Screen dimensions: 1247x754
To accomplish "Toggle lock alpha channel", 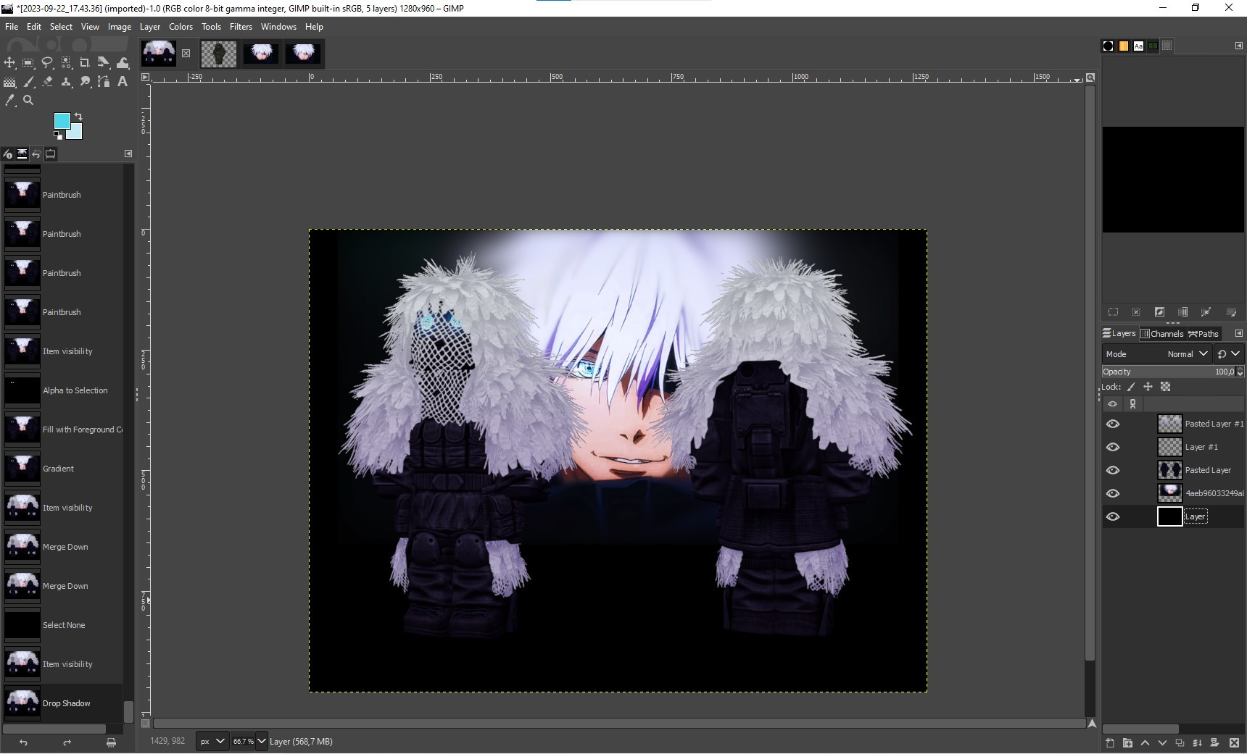I will 1165,387.
